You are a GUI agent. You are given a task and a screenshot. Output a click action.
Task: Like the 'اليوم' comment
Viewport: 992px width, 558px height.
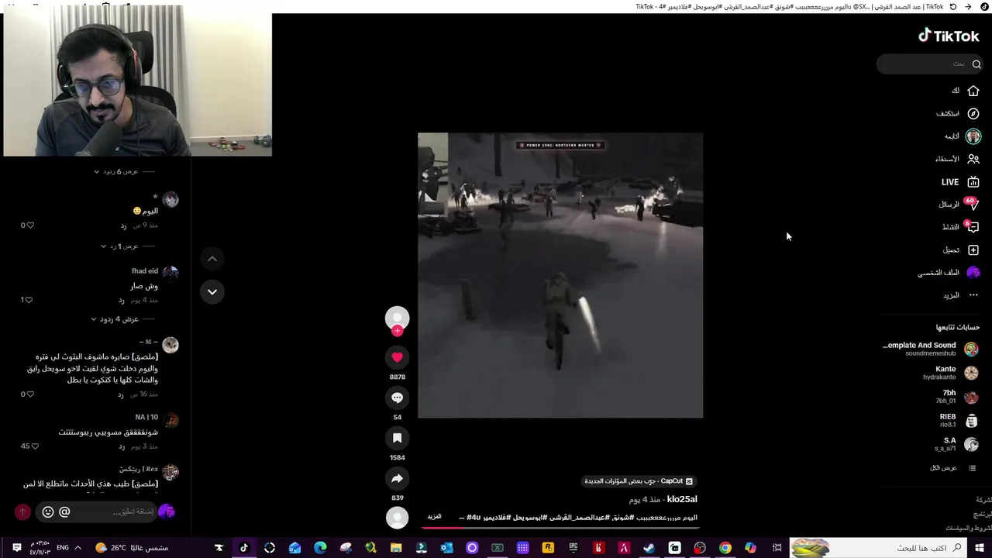pyautogui.click(x=29, y=226)
